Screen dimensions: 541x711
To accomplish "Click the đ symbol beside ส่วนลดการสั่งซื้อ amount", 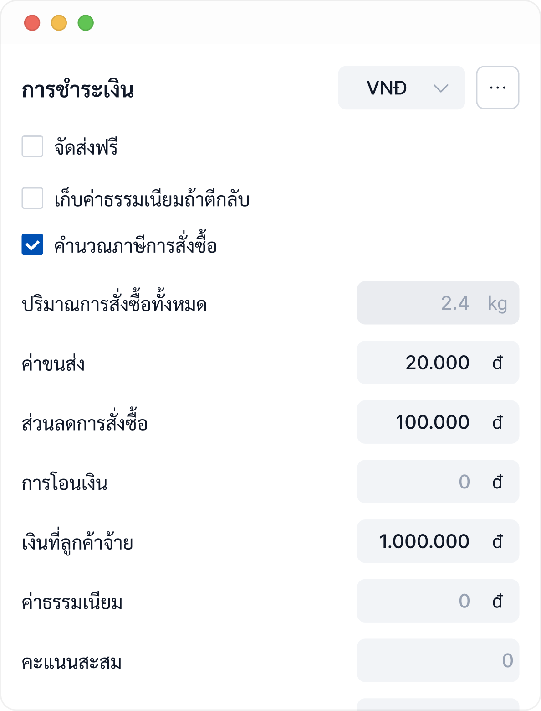I will [x=497, y=423].
